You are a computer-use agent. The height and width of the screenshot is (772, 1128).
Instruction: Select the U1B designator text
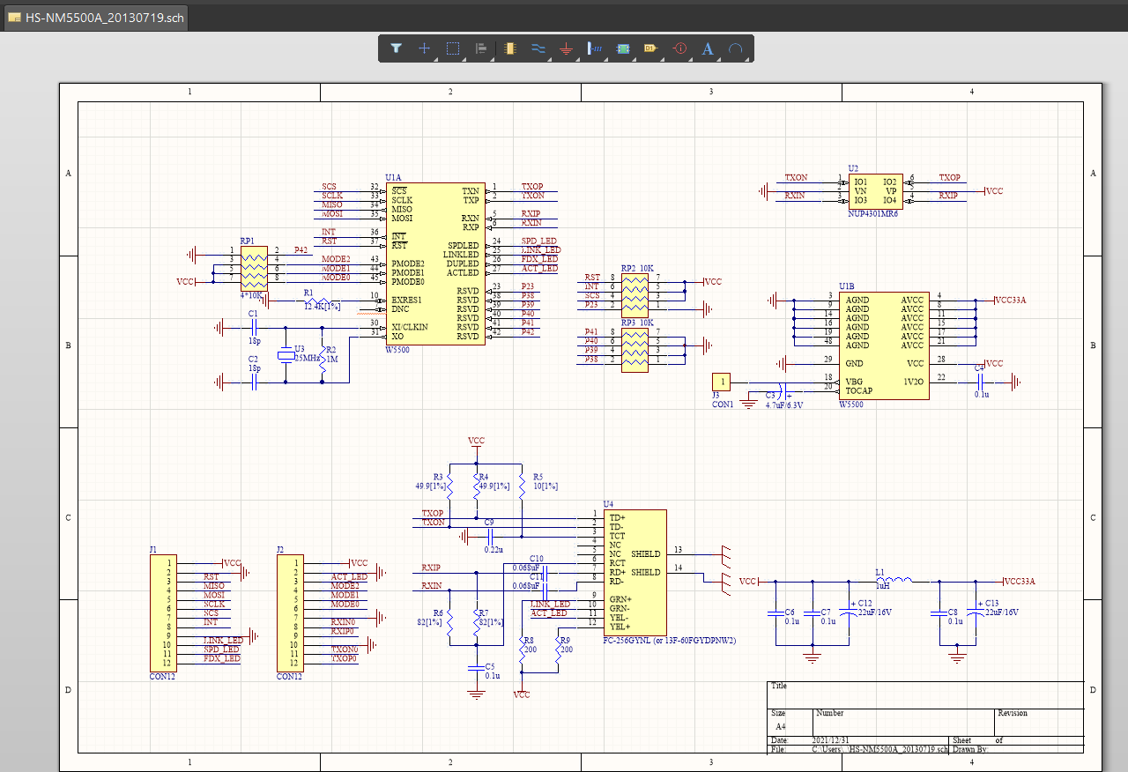(x=846, y=286)
